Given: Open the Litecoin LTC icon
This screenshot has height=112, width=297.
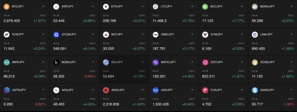Looking at the screenshot, I should 155,7.
